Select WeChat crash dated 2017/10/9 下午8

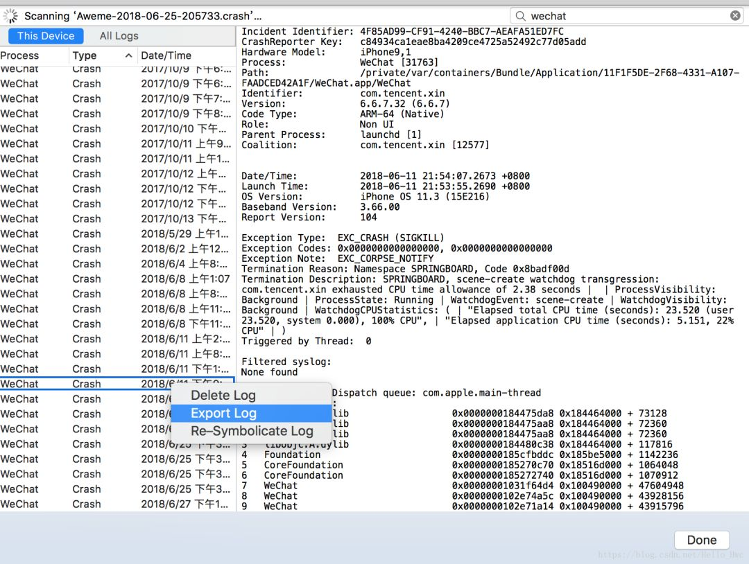tap(117, 114)
